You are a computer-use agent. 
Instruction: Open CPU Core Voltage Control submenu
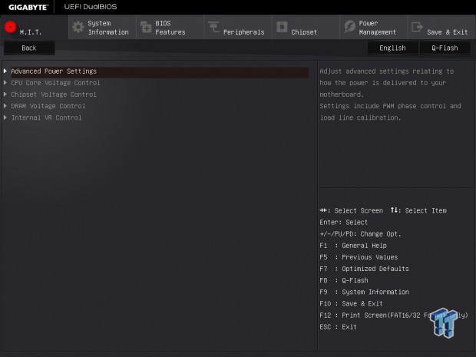coord(55,83)
